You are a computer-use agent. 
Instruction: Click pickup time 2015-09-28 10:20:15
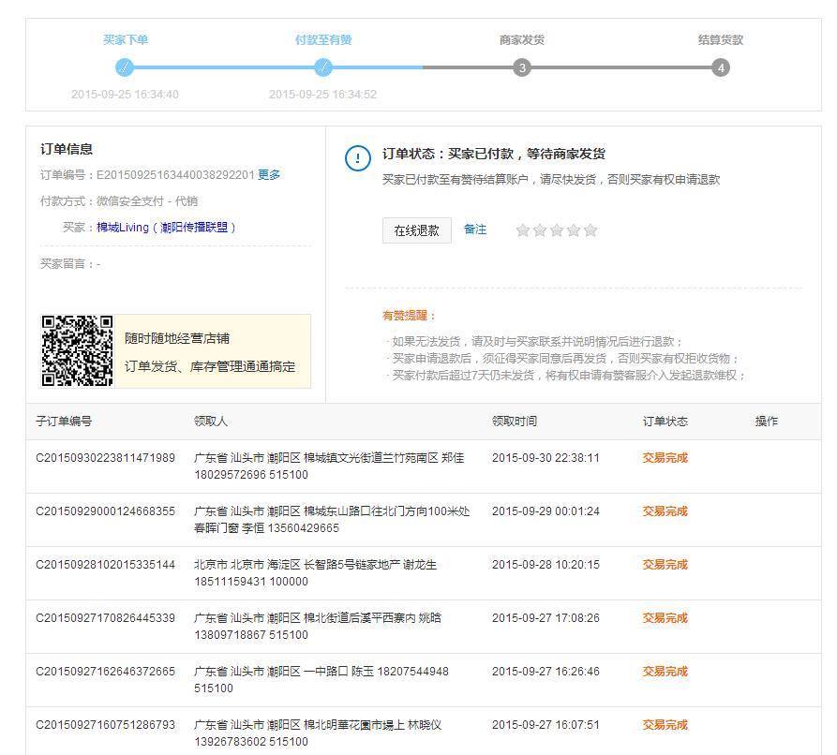[x=546, y=565]
